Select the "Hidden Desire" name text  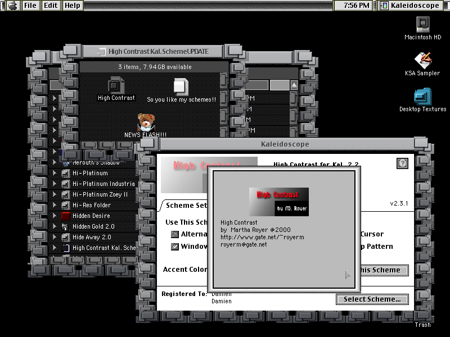(x=91, y=216)
